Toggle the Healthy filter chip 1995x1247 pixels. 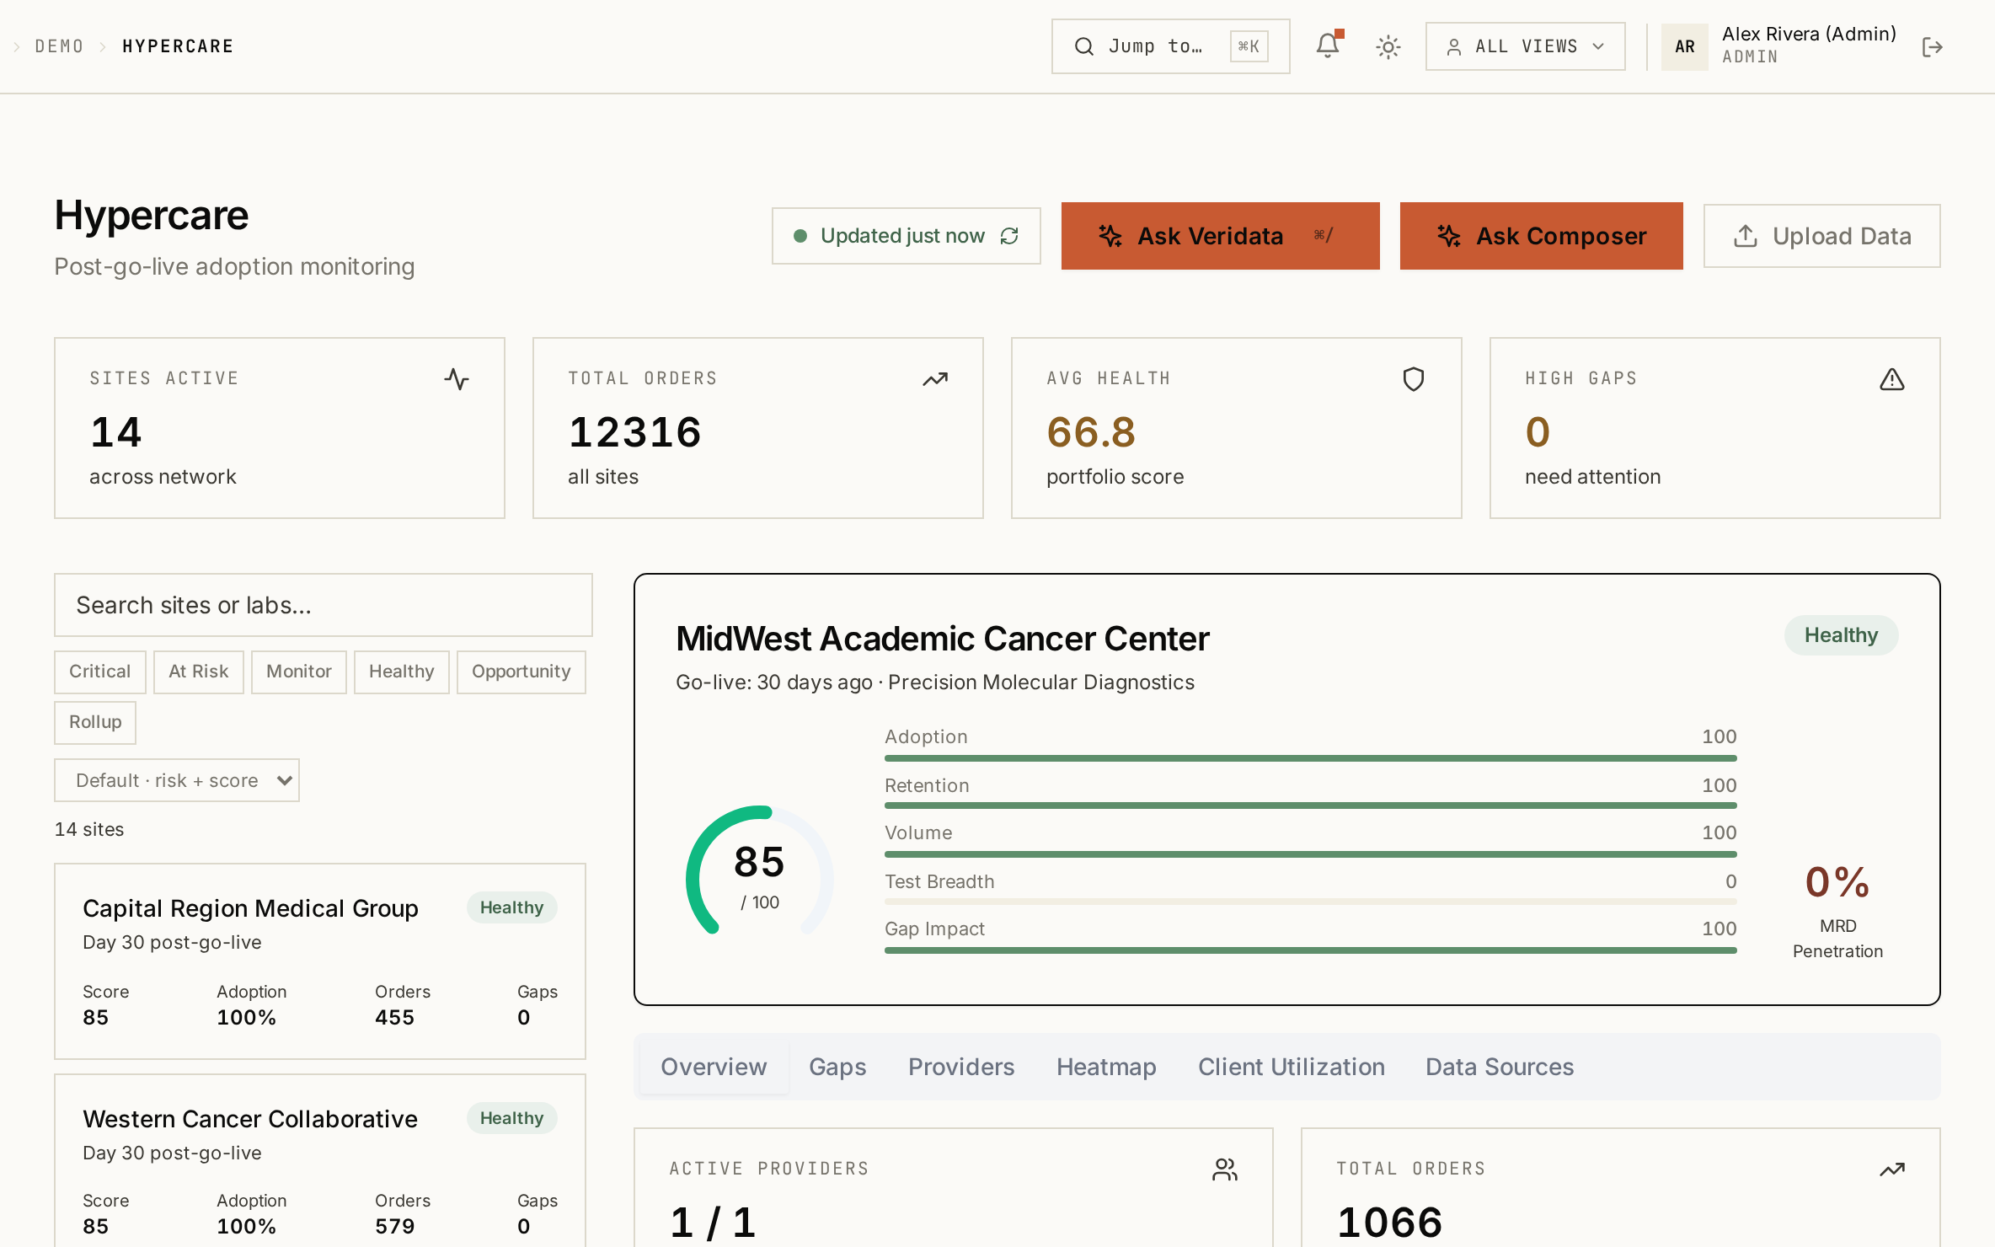click(402, 672)
